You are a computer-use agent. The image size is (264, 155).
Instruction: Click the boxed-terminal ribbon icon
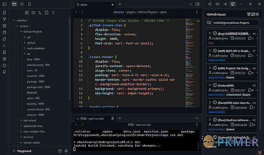click(5, 65)
